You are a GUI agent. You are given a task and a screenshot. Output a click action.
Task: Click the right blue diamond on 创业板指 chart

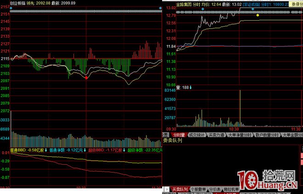160,8
